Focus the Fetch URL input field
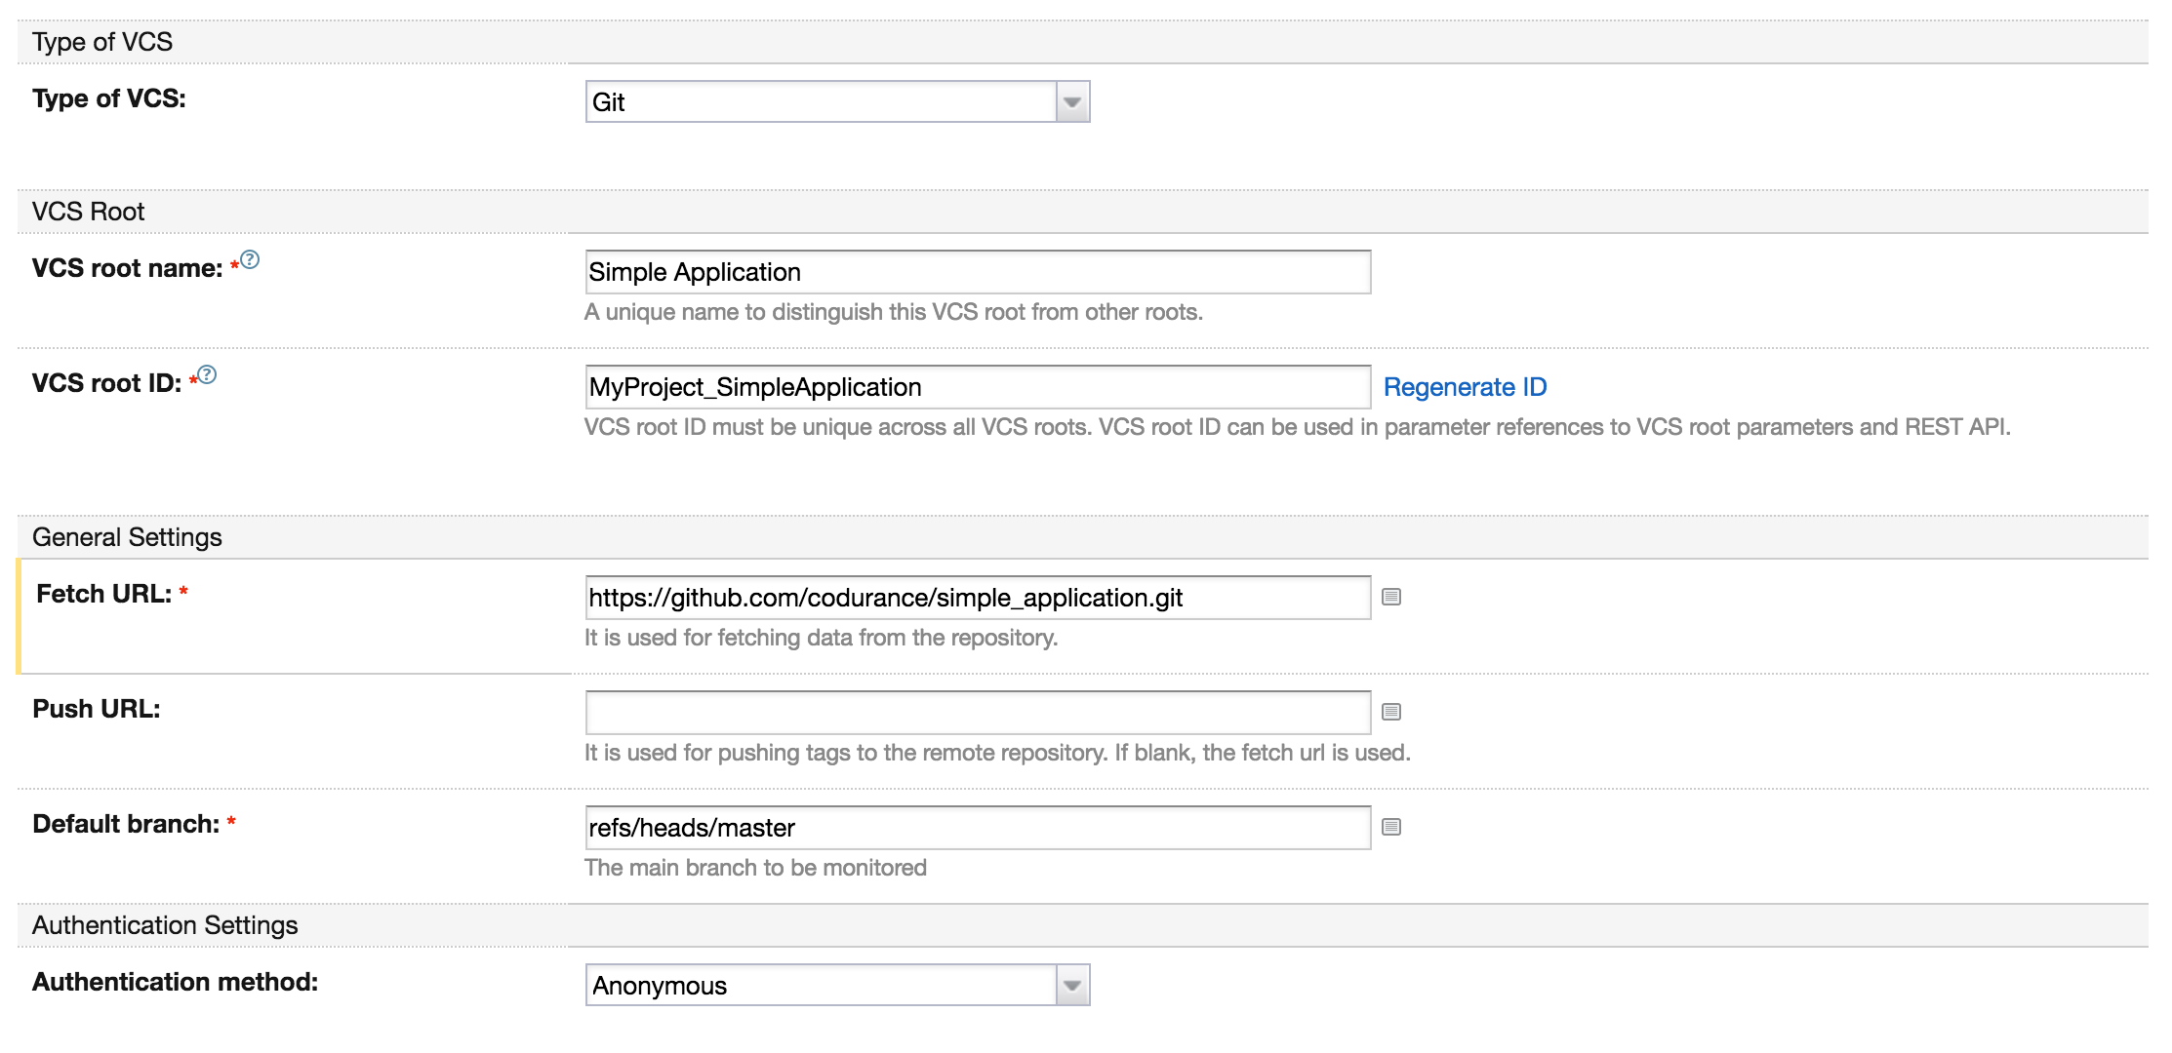Viewport: 2172px width, 1053px height. coord(978,598)
